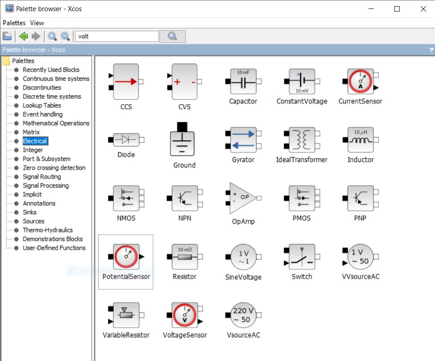Open the View menu
The image size is (435, 361).
(x=37, y=23)
